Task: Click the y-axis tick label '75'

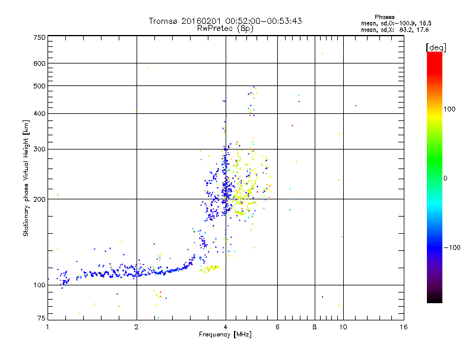Action: [x=42, y=318]
